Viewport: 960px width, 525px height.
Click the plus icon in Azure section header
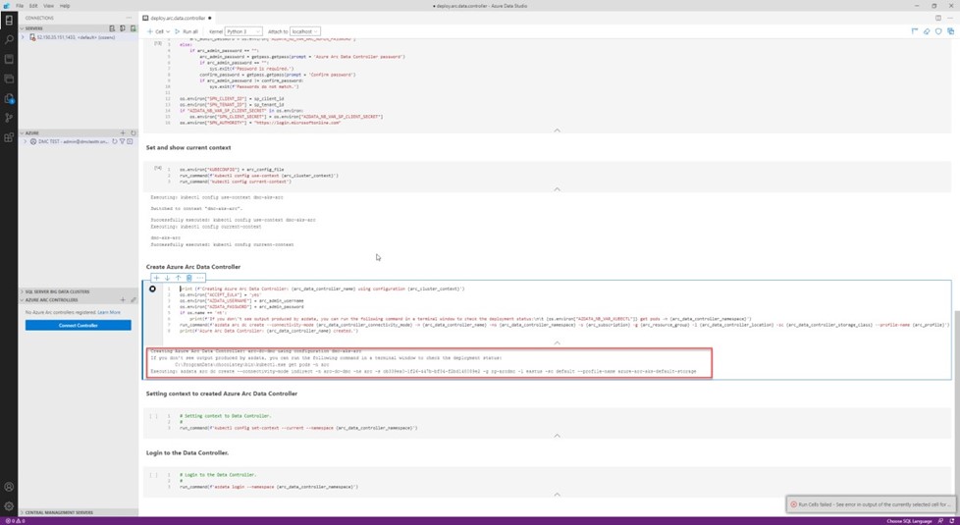pyautogui.click(x=123, y=132)
